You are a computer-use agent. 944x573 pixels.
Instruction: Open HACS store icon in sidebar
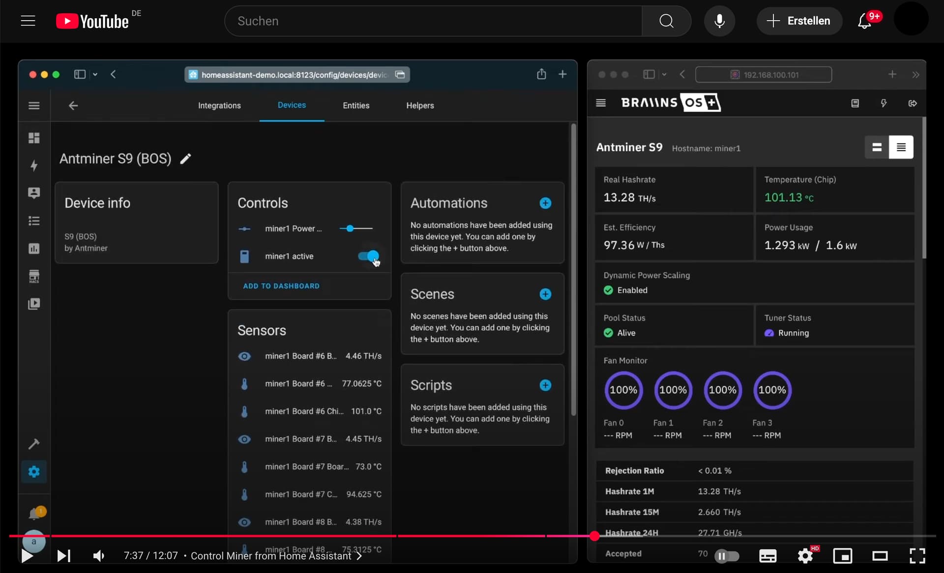34,276
